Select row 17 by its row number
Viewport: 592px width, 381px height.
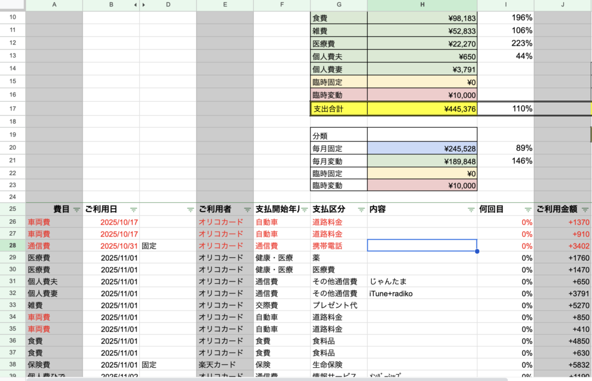pos(12,108)
